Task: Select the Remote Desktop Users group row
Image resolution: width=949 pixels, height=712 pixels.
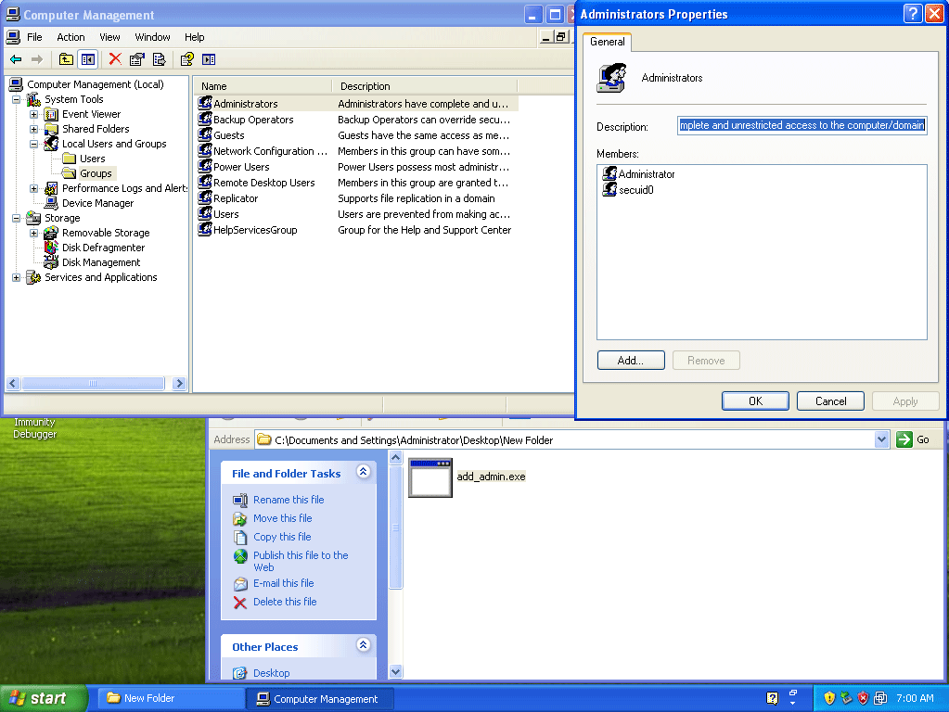Action: [x=357, y=183]
